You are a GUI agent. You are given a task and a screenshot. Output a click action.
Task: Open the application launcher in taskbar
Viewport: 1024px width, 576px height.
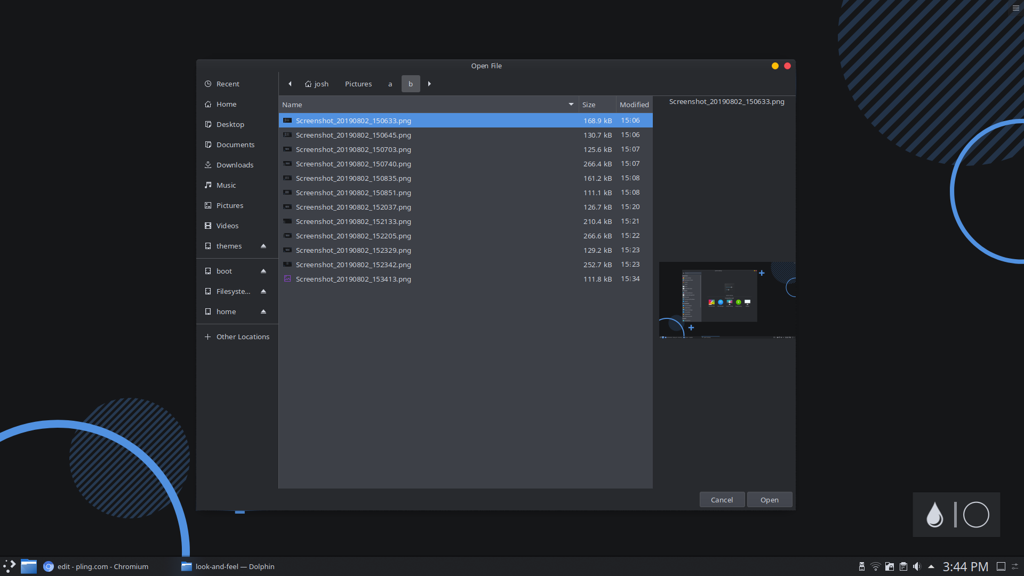point(10,566)
